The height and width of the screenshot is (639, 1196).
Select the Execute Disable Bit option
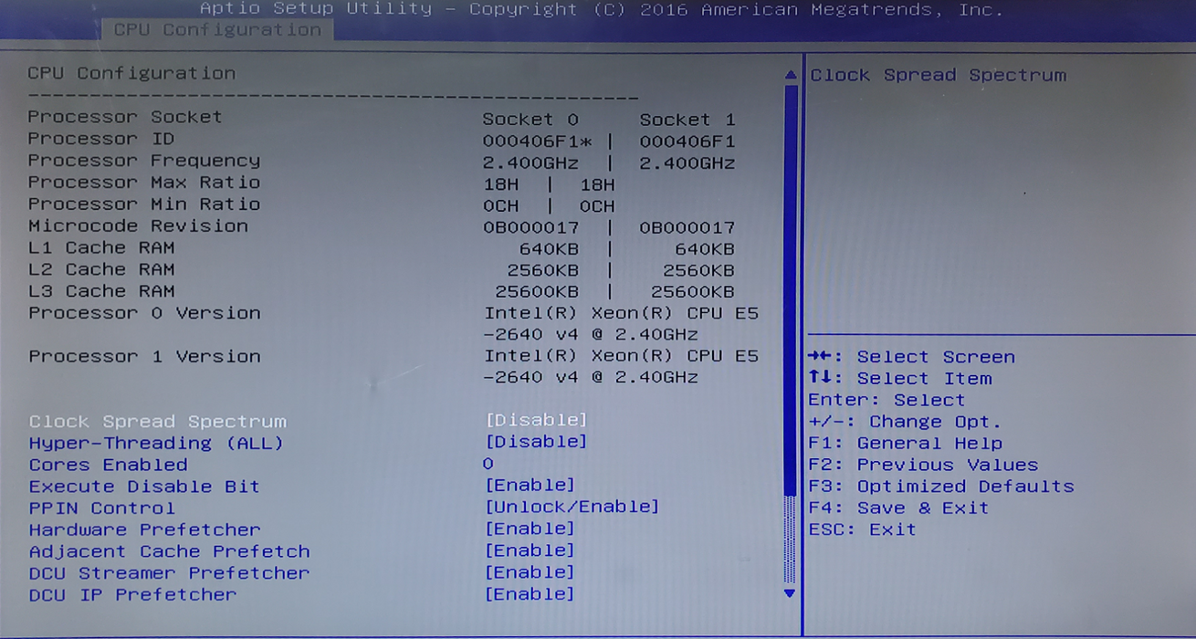click(x=144, y=487)
